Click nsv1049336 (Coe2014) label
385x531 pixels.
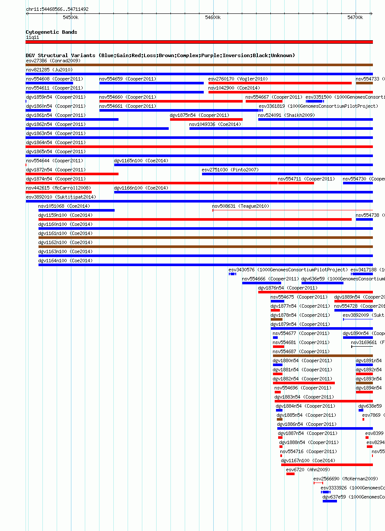(x=215, y=124)
